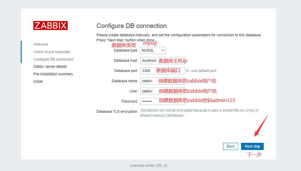Select the Install step

point(38,81)
